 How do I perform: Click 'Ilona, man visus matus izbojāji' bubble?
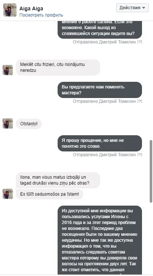click(x=58, y=180)
